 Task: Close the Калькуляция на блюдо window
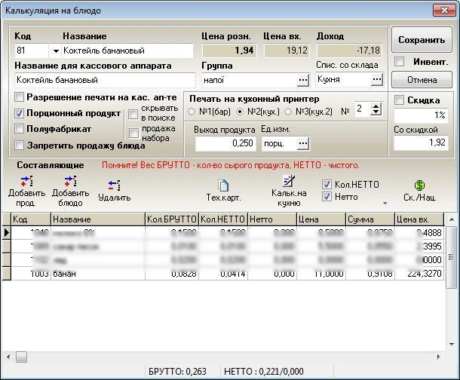pyautogui.click(x=444, y=11)
